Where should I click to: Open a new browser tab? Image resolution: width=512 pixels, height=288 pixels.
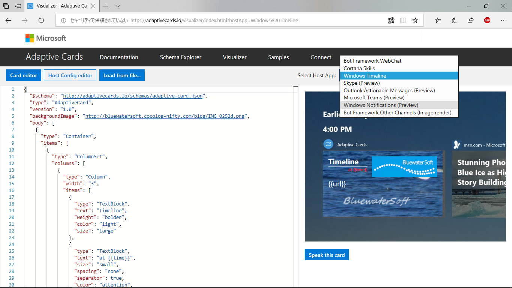[x=106, y=6]
